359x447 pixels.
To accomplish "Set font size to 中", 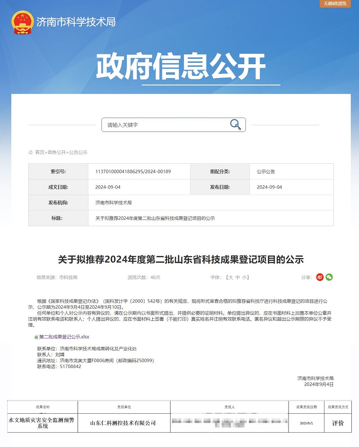I will (x=237, y=277).
